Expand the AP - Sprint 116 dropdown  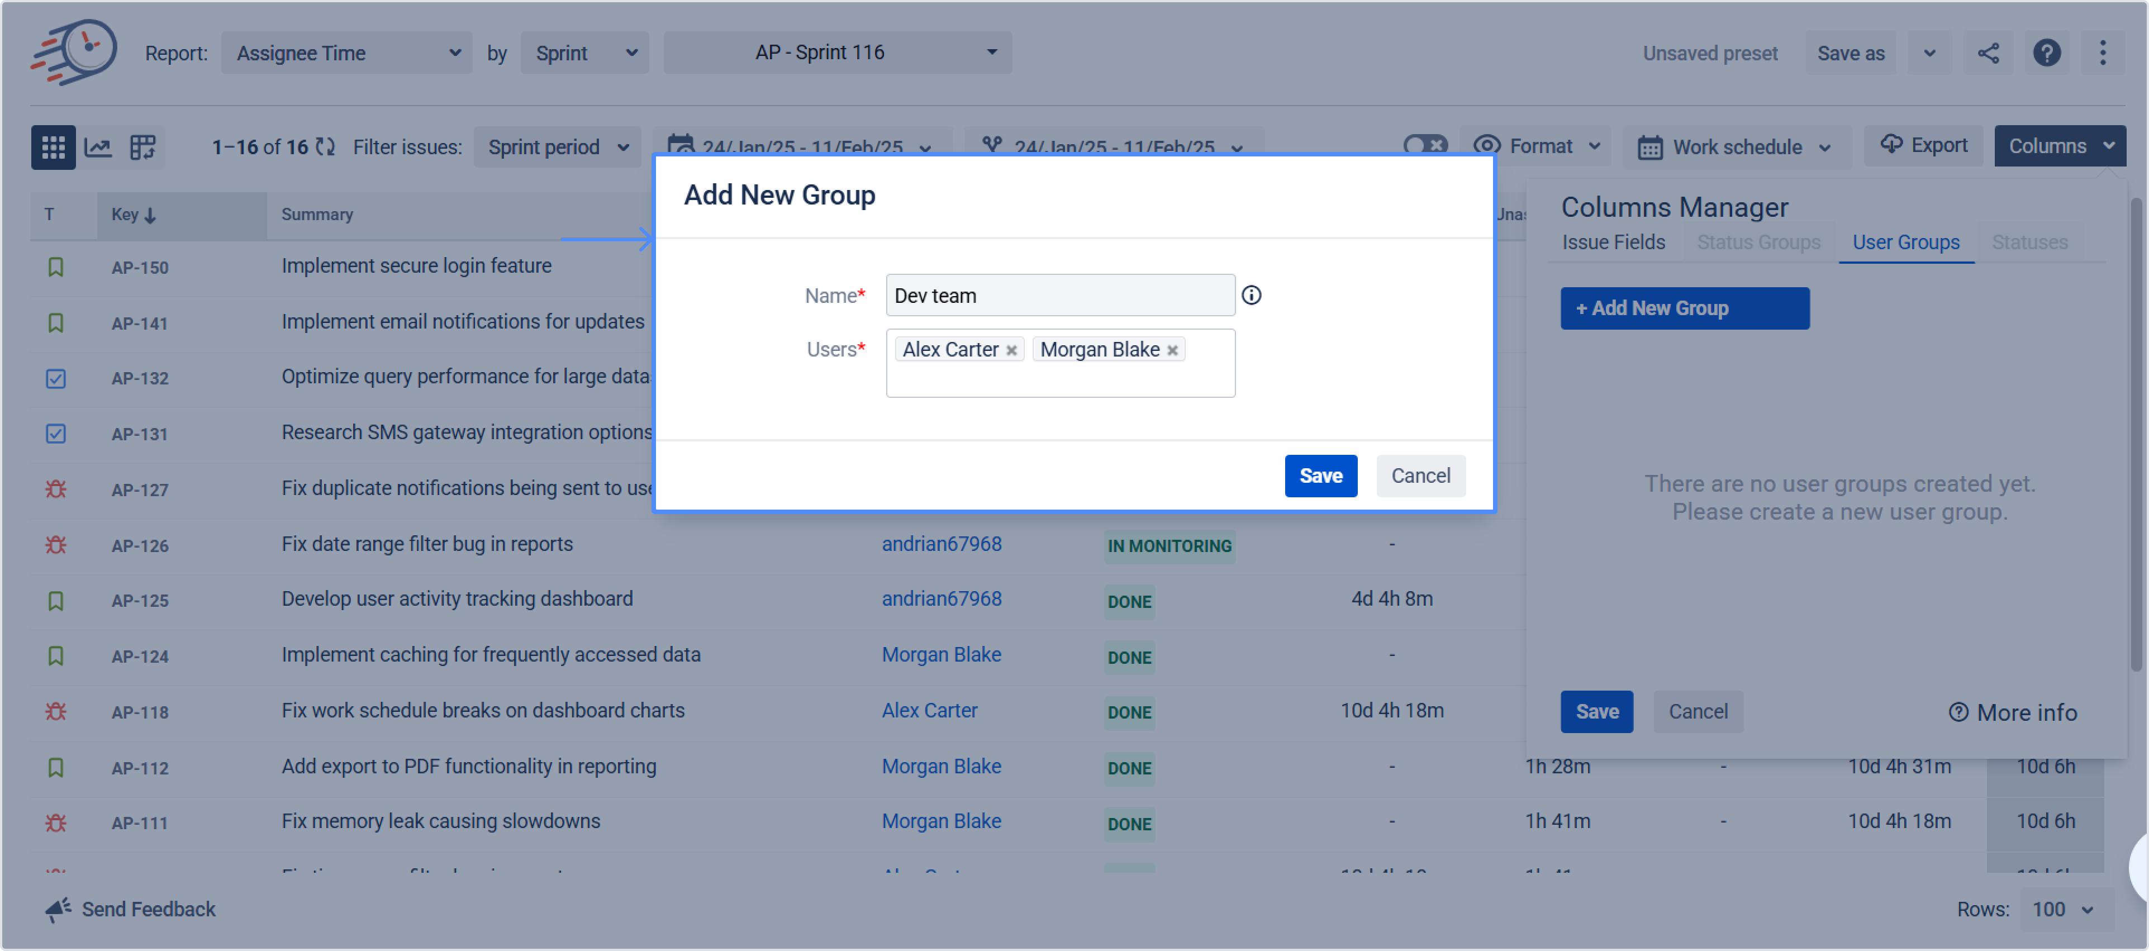pos(838,53)
